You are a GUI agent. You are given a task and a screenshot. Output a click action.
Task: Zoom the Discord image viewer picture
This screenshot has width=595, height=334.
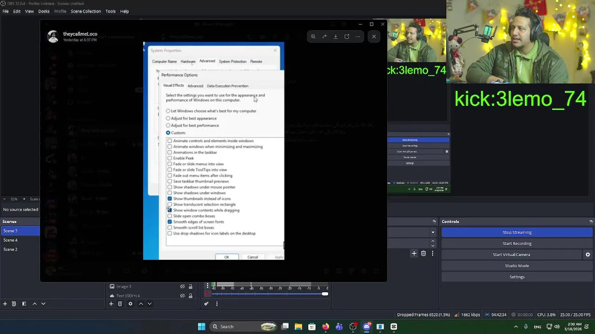313,36
